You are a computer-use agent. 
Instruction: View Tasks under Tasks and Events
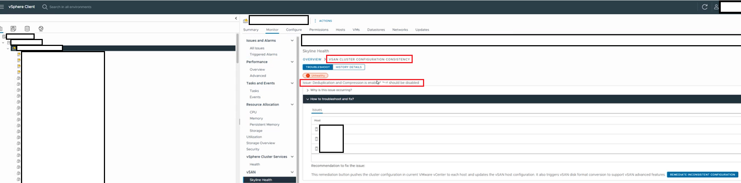tap(254, 91)
